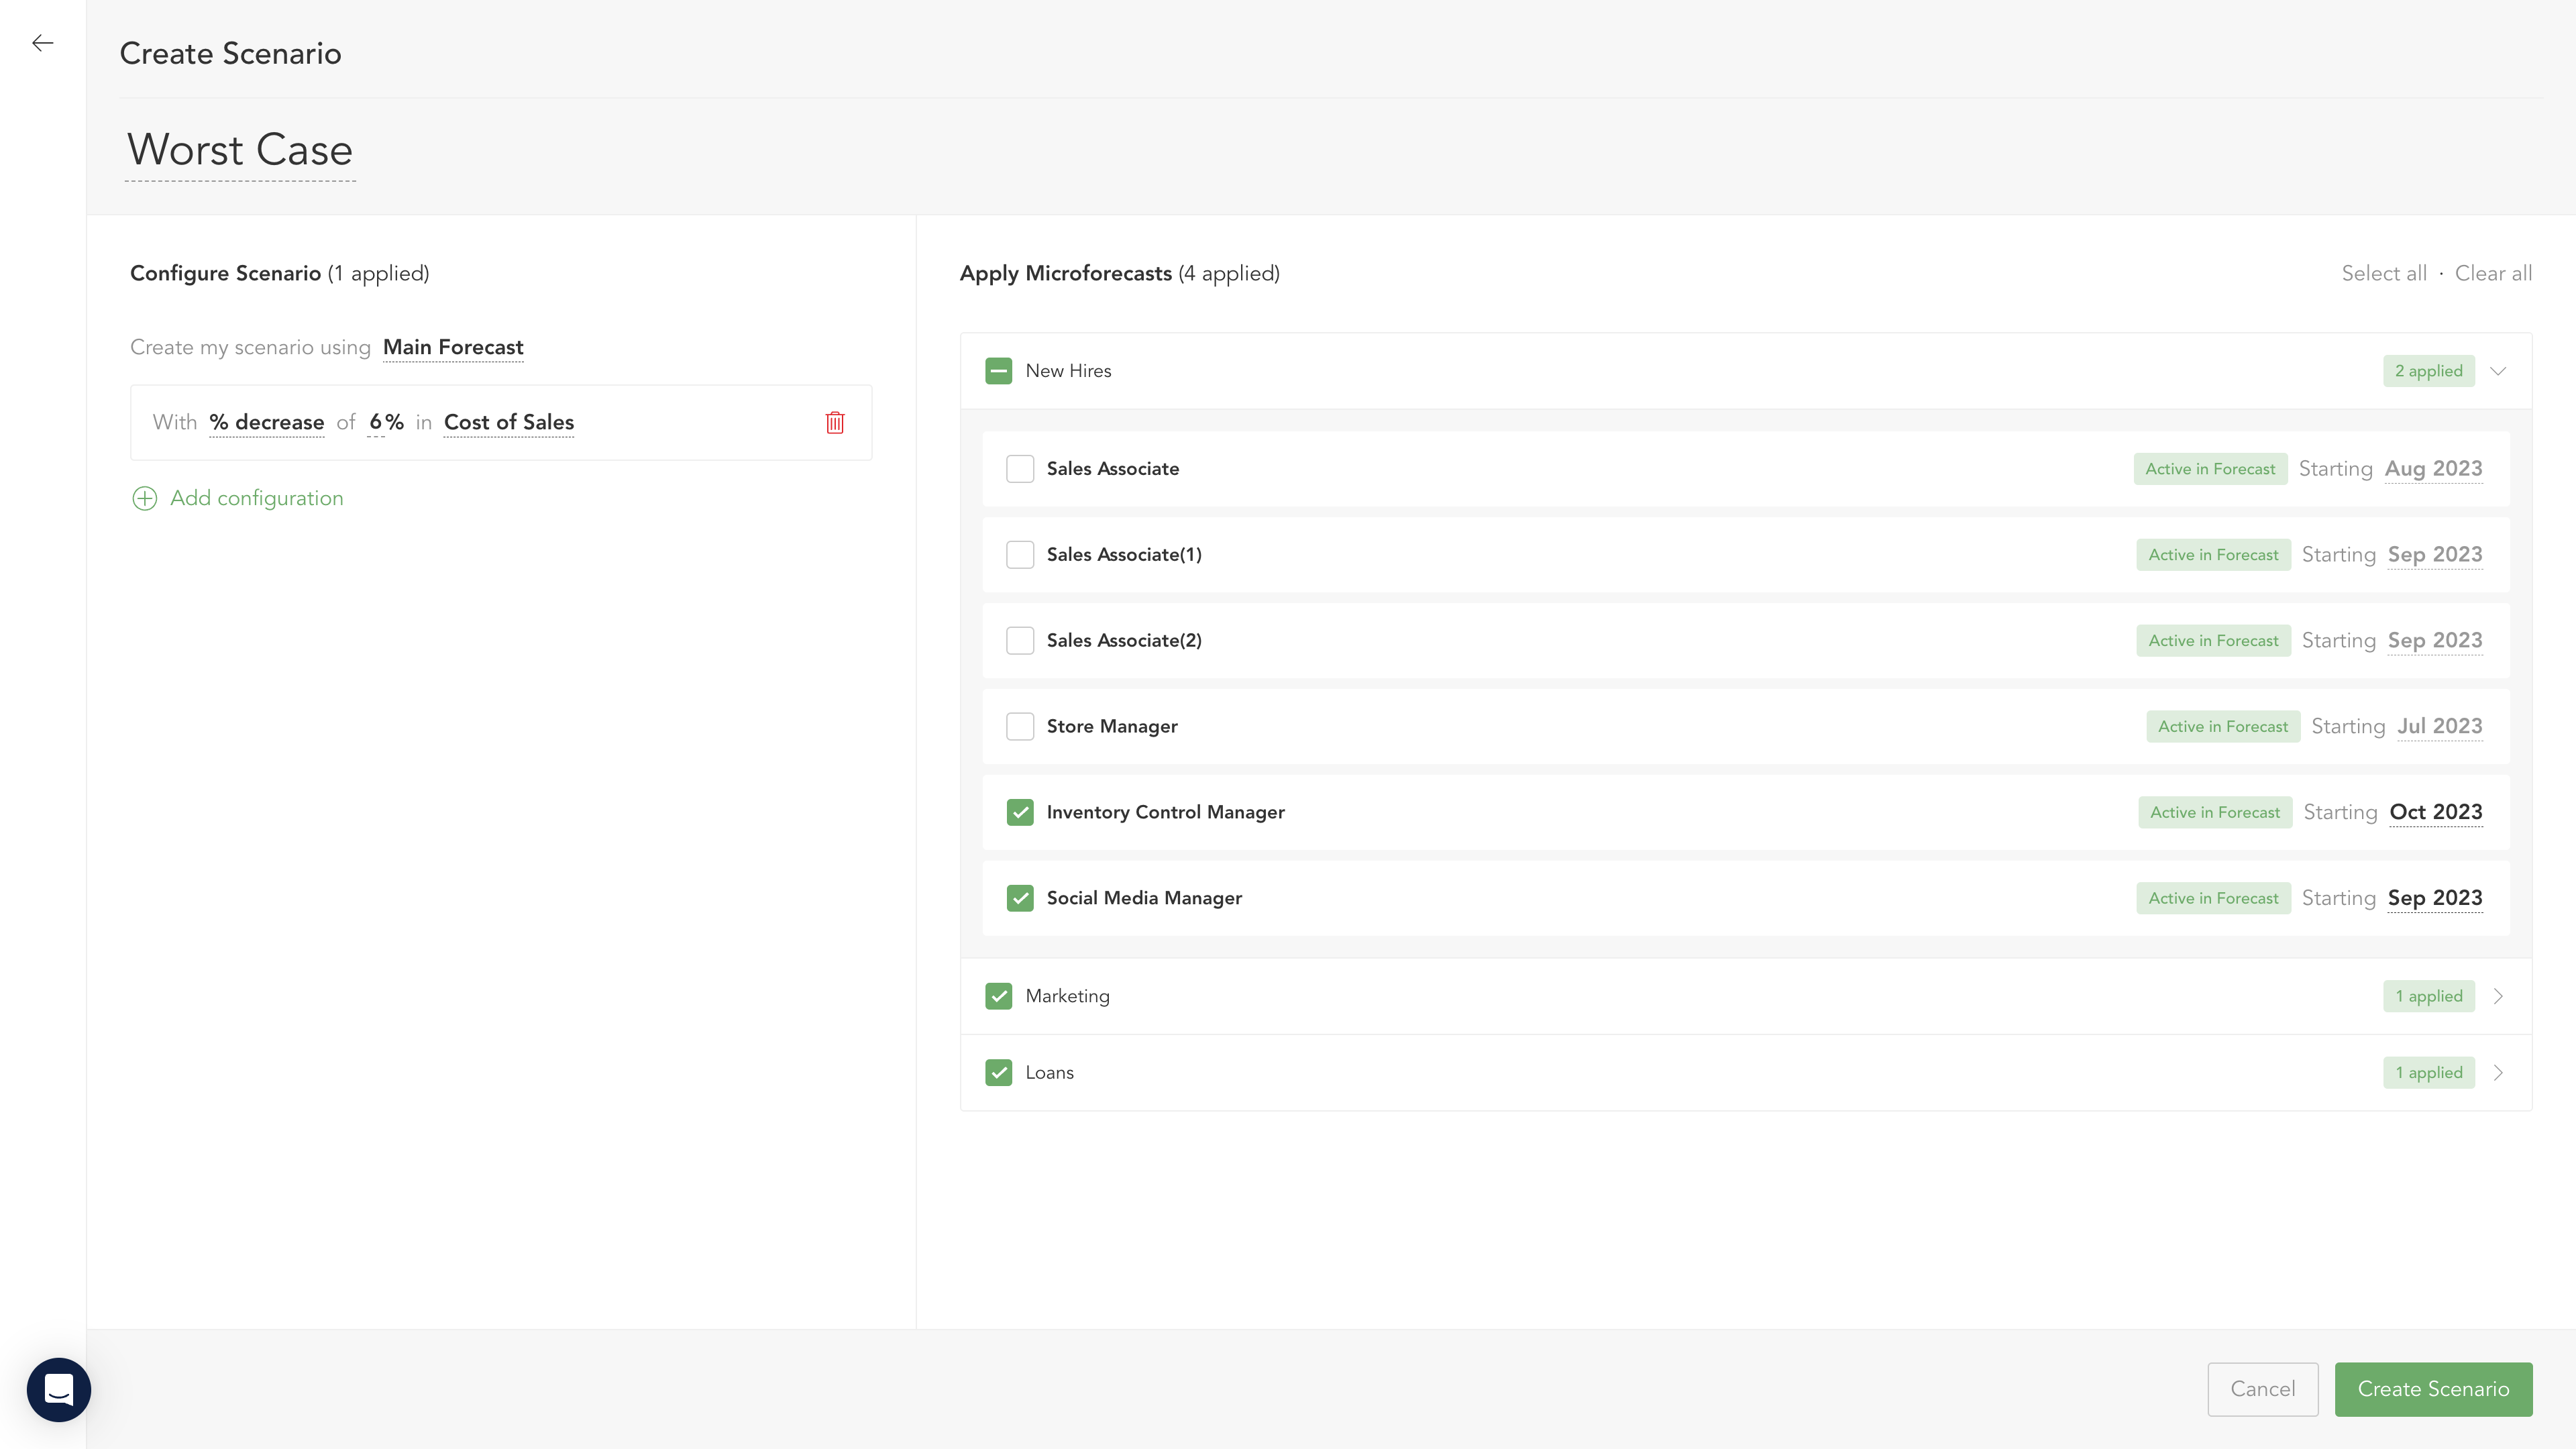
Task: Click the Sales Associate(2) row label
Action: click(1124, 641)
